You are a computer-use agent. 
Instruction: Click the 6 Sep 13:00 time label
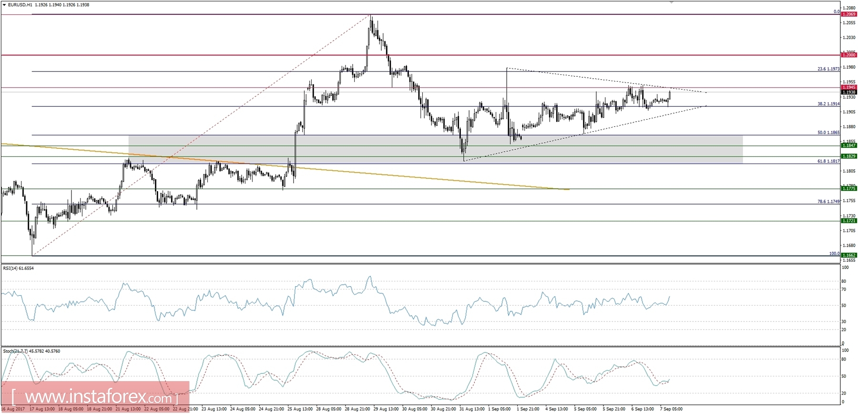pyautogui.click(x=643, y=409)
